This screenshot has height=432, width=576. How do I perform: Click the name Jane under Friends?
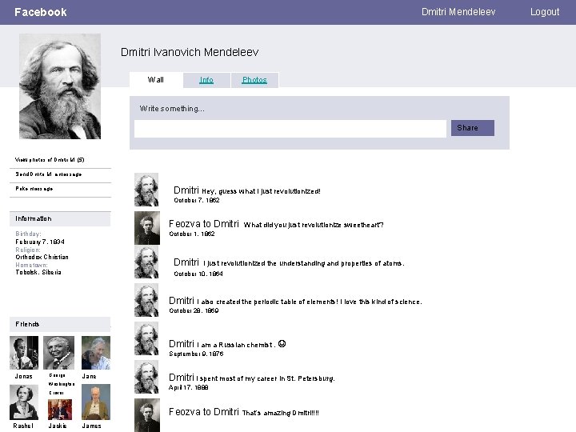coord(90,376)
